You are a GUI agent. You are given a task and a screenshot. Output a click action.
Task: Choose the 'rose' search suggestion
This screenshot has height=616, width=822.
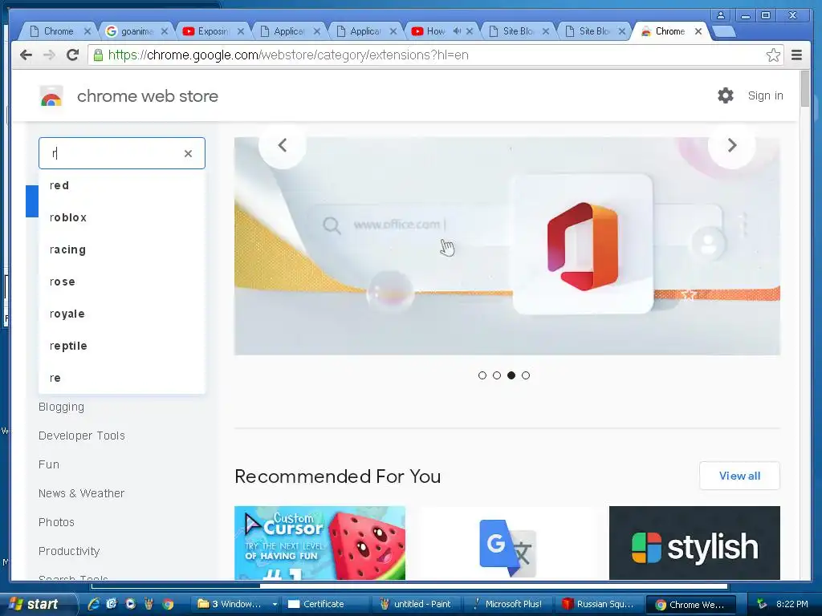tap(122, 282)
